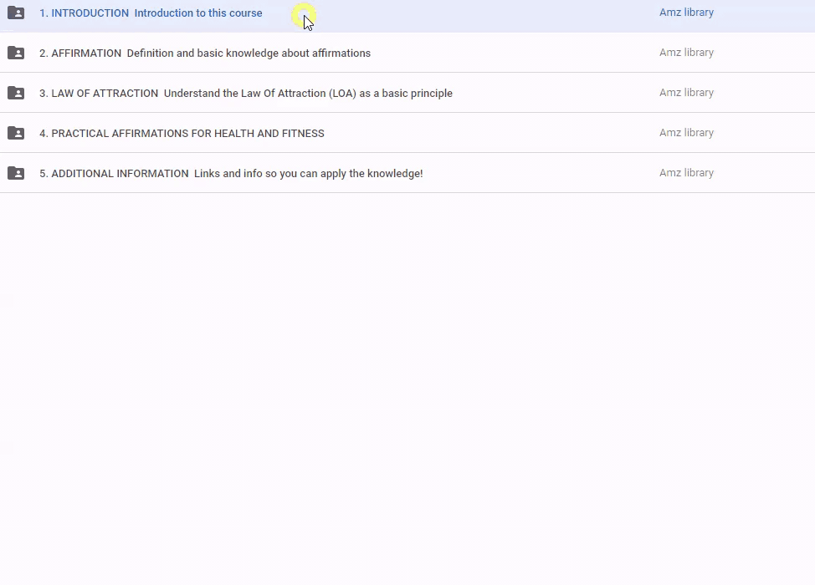The image size is (815, 585).
Task: Click 'Amz library' owner in the AFFIRMATION row
Action: (x=686, y=53)
